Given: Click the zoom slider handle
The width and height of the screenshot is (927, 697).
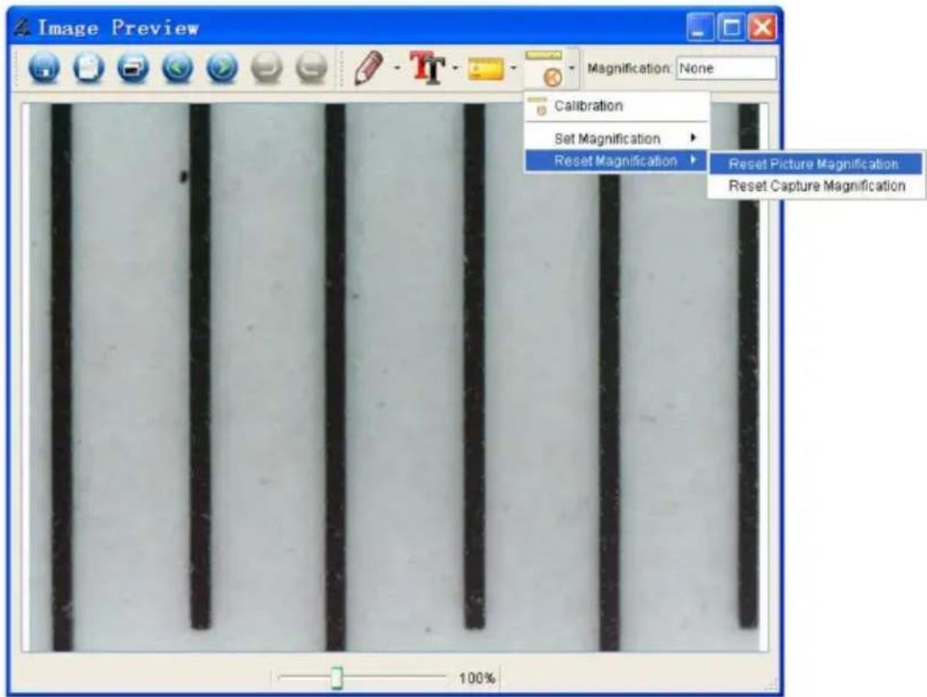Looking at the screenshot, I should [x=336, y=678].
